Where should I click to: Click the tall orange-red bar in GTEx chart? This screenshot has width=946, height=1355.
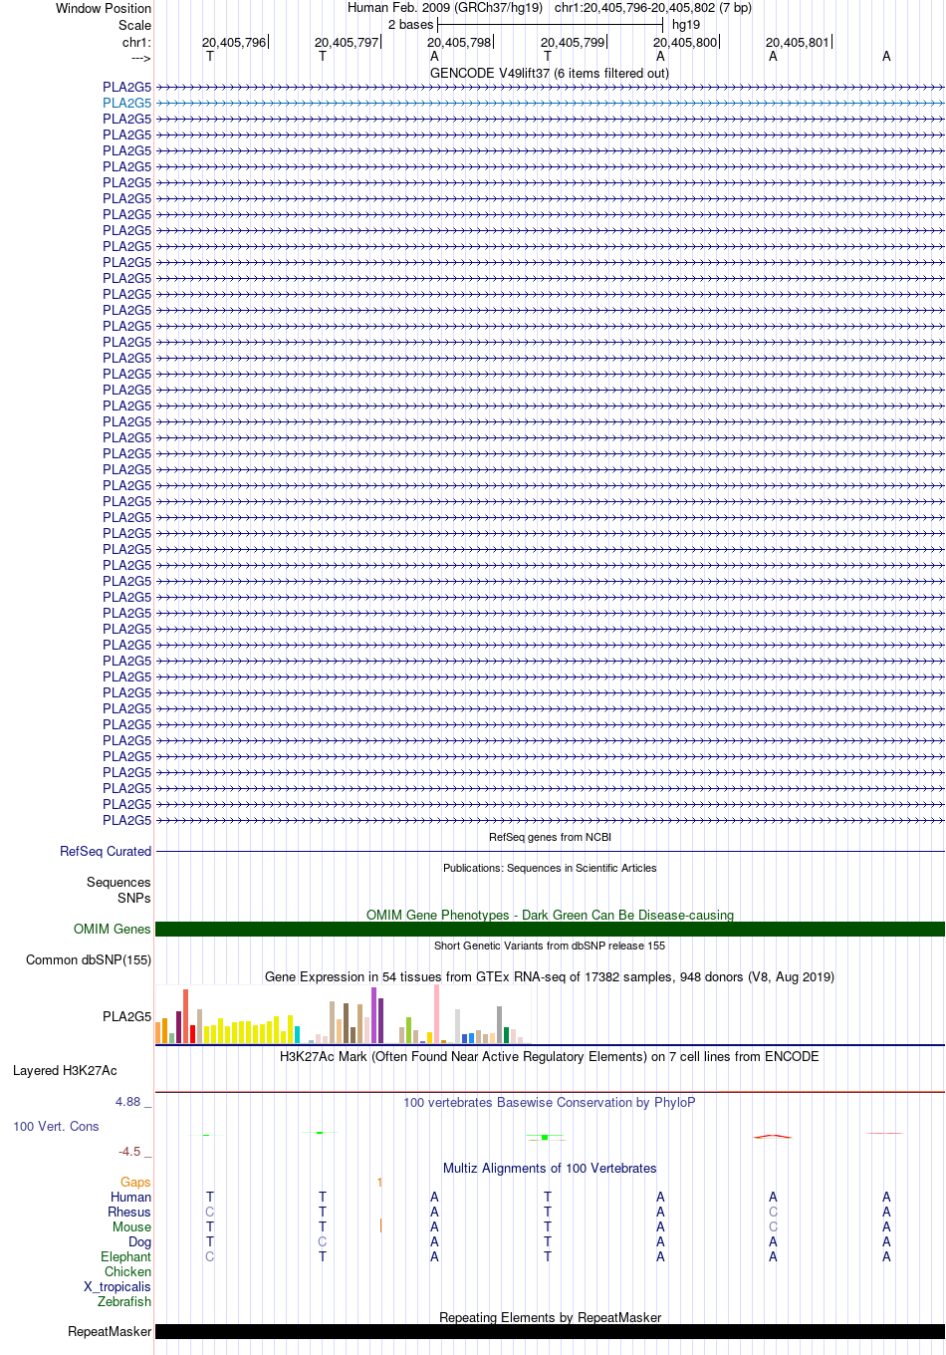[x=185, y=1016]
